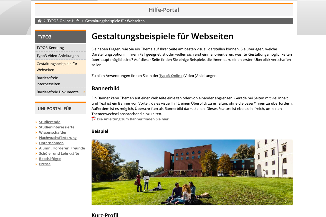This screenshot has width=326, height=217.
Task: Visit the Studierende portal link
Action: (50, 122)
